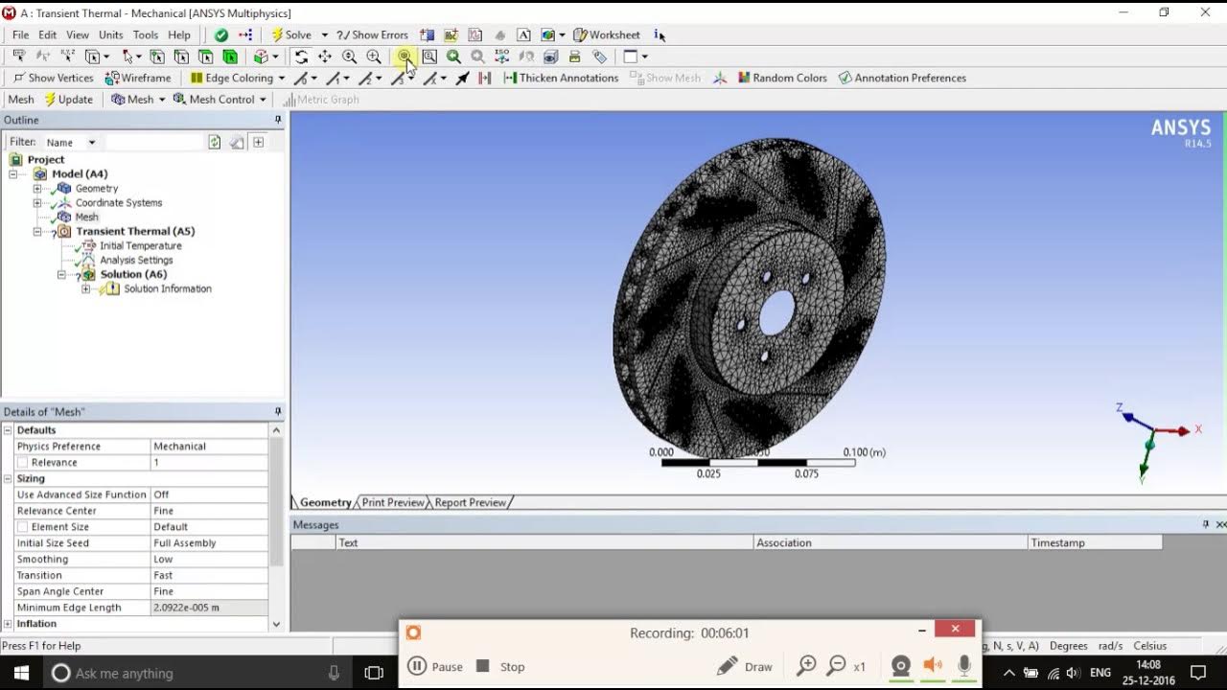This screenshot has width=1227, height=690.
Task: Open the Edit menu
Action: 47,34
